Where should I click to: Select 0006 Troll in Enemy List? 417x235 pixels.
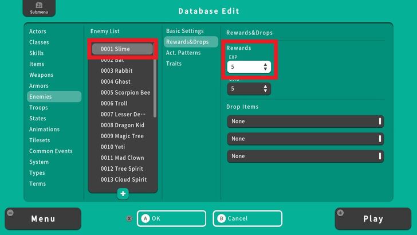click(x=114, y=103)
